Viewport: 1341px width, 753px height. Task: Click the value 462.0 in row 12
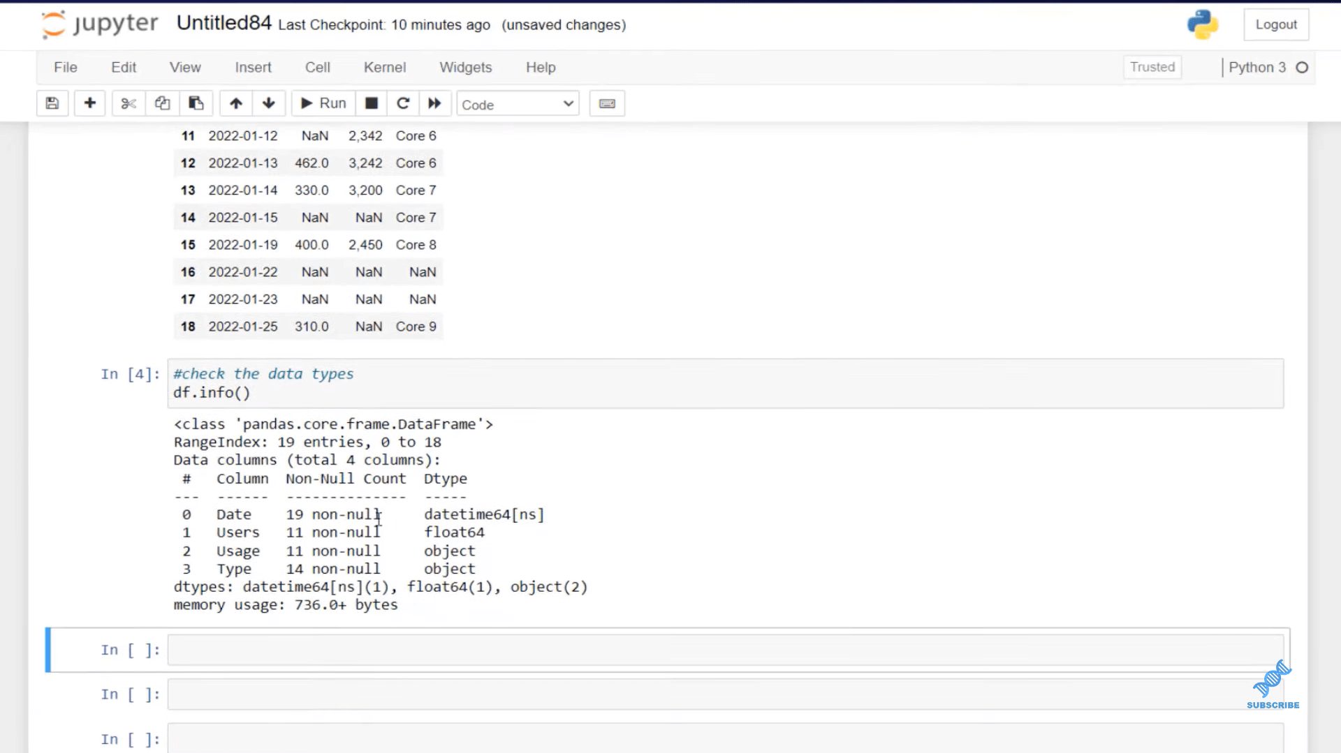pos(312,163)
